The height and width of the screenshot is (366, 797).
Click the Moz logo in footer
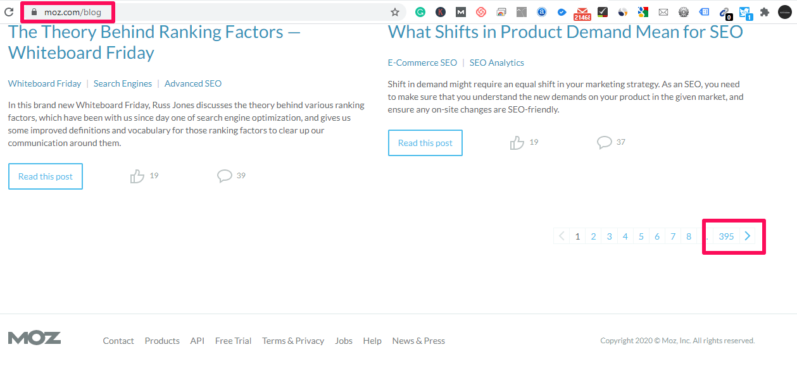[x=34, y=338]
